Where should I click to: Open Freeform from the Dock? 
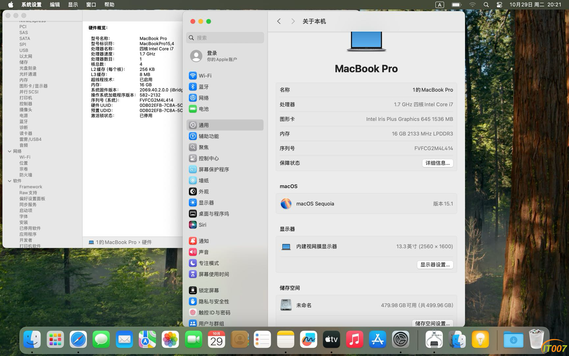pos(308,340)
